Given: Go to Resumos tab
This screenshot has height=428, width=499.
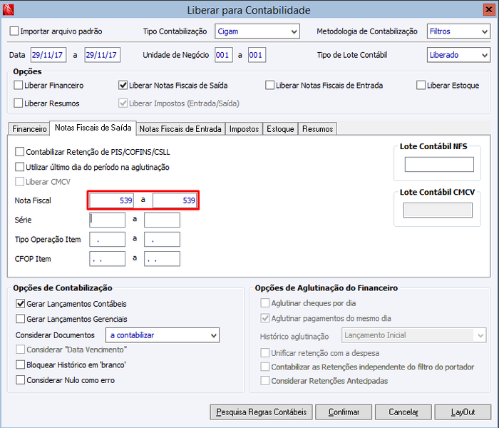Looking at the screenshot, I should coord(317,129).
